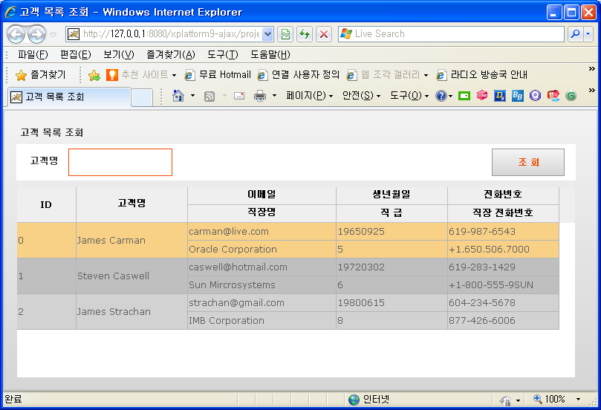Click the browser Back arrow button

(16, 34)
